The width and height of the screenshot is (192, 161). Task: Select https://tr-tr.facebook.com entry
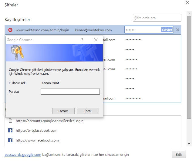(x=36, y=131)
